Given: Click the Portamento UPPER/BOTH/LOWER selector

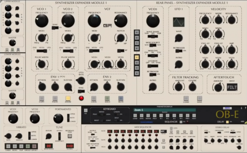Looking at the screenshot, I should click(68, 118).
